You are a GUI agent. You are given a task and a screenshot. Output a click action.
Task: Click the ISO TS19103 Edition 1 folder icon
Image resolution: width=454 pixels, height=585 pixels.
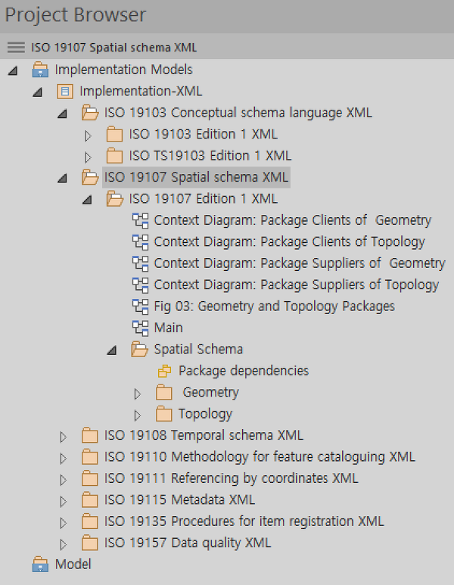coord(114,156)
